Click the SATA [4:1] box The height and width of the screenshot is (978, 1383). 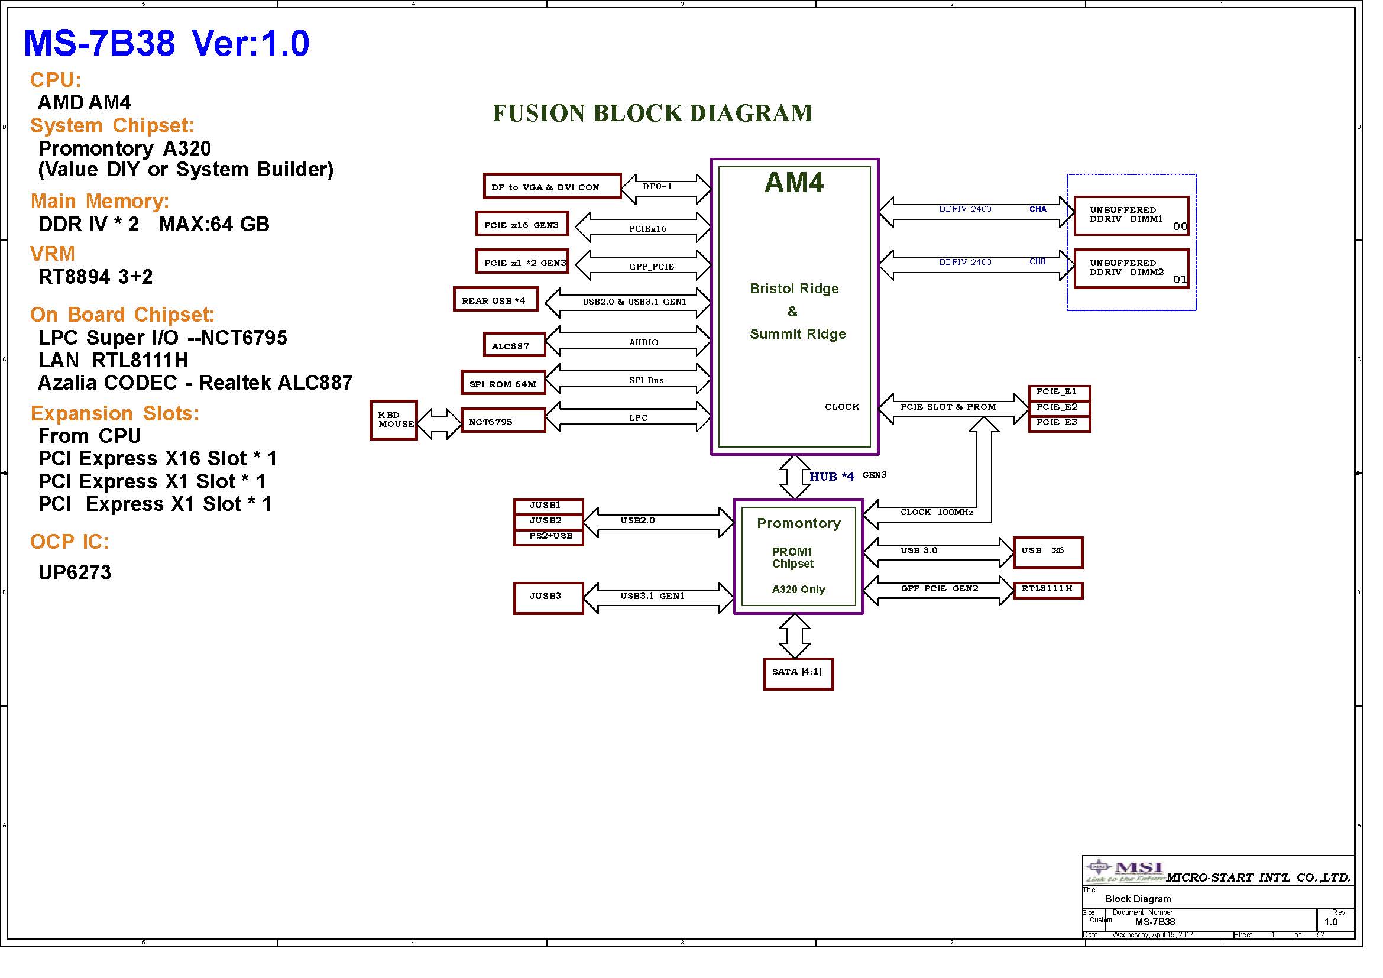click(798, 674)
